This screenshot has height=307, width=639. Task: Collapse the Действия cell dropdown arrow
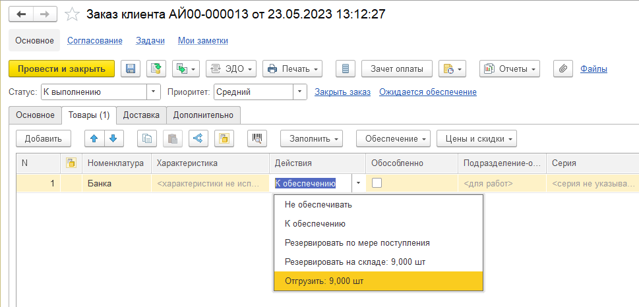coord(358,184)
